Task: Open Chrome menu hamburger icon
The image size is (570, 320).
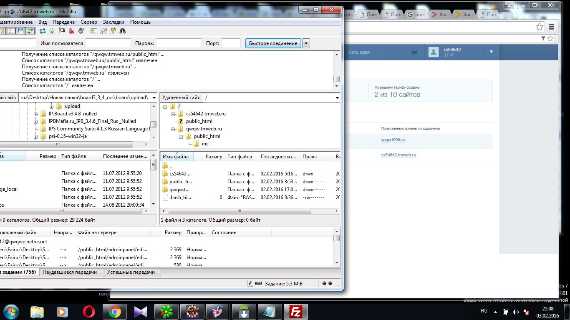Action: [x=551, y=27]
